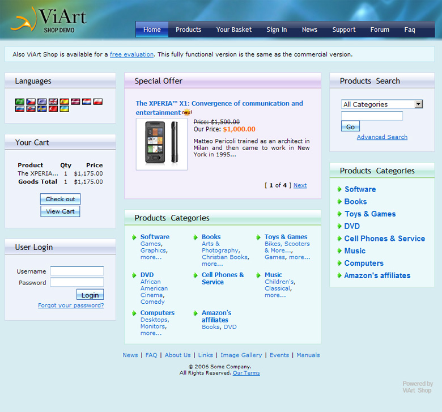
Task: Open Bikes, Scooters & More subcategory
Action: [287, 247]
